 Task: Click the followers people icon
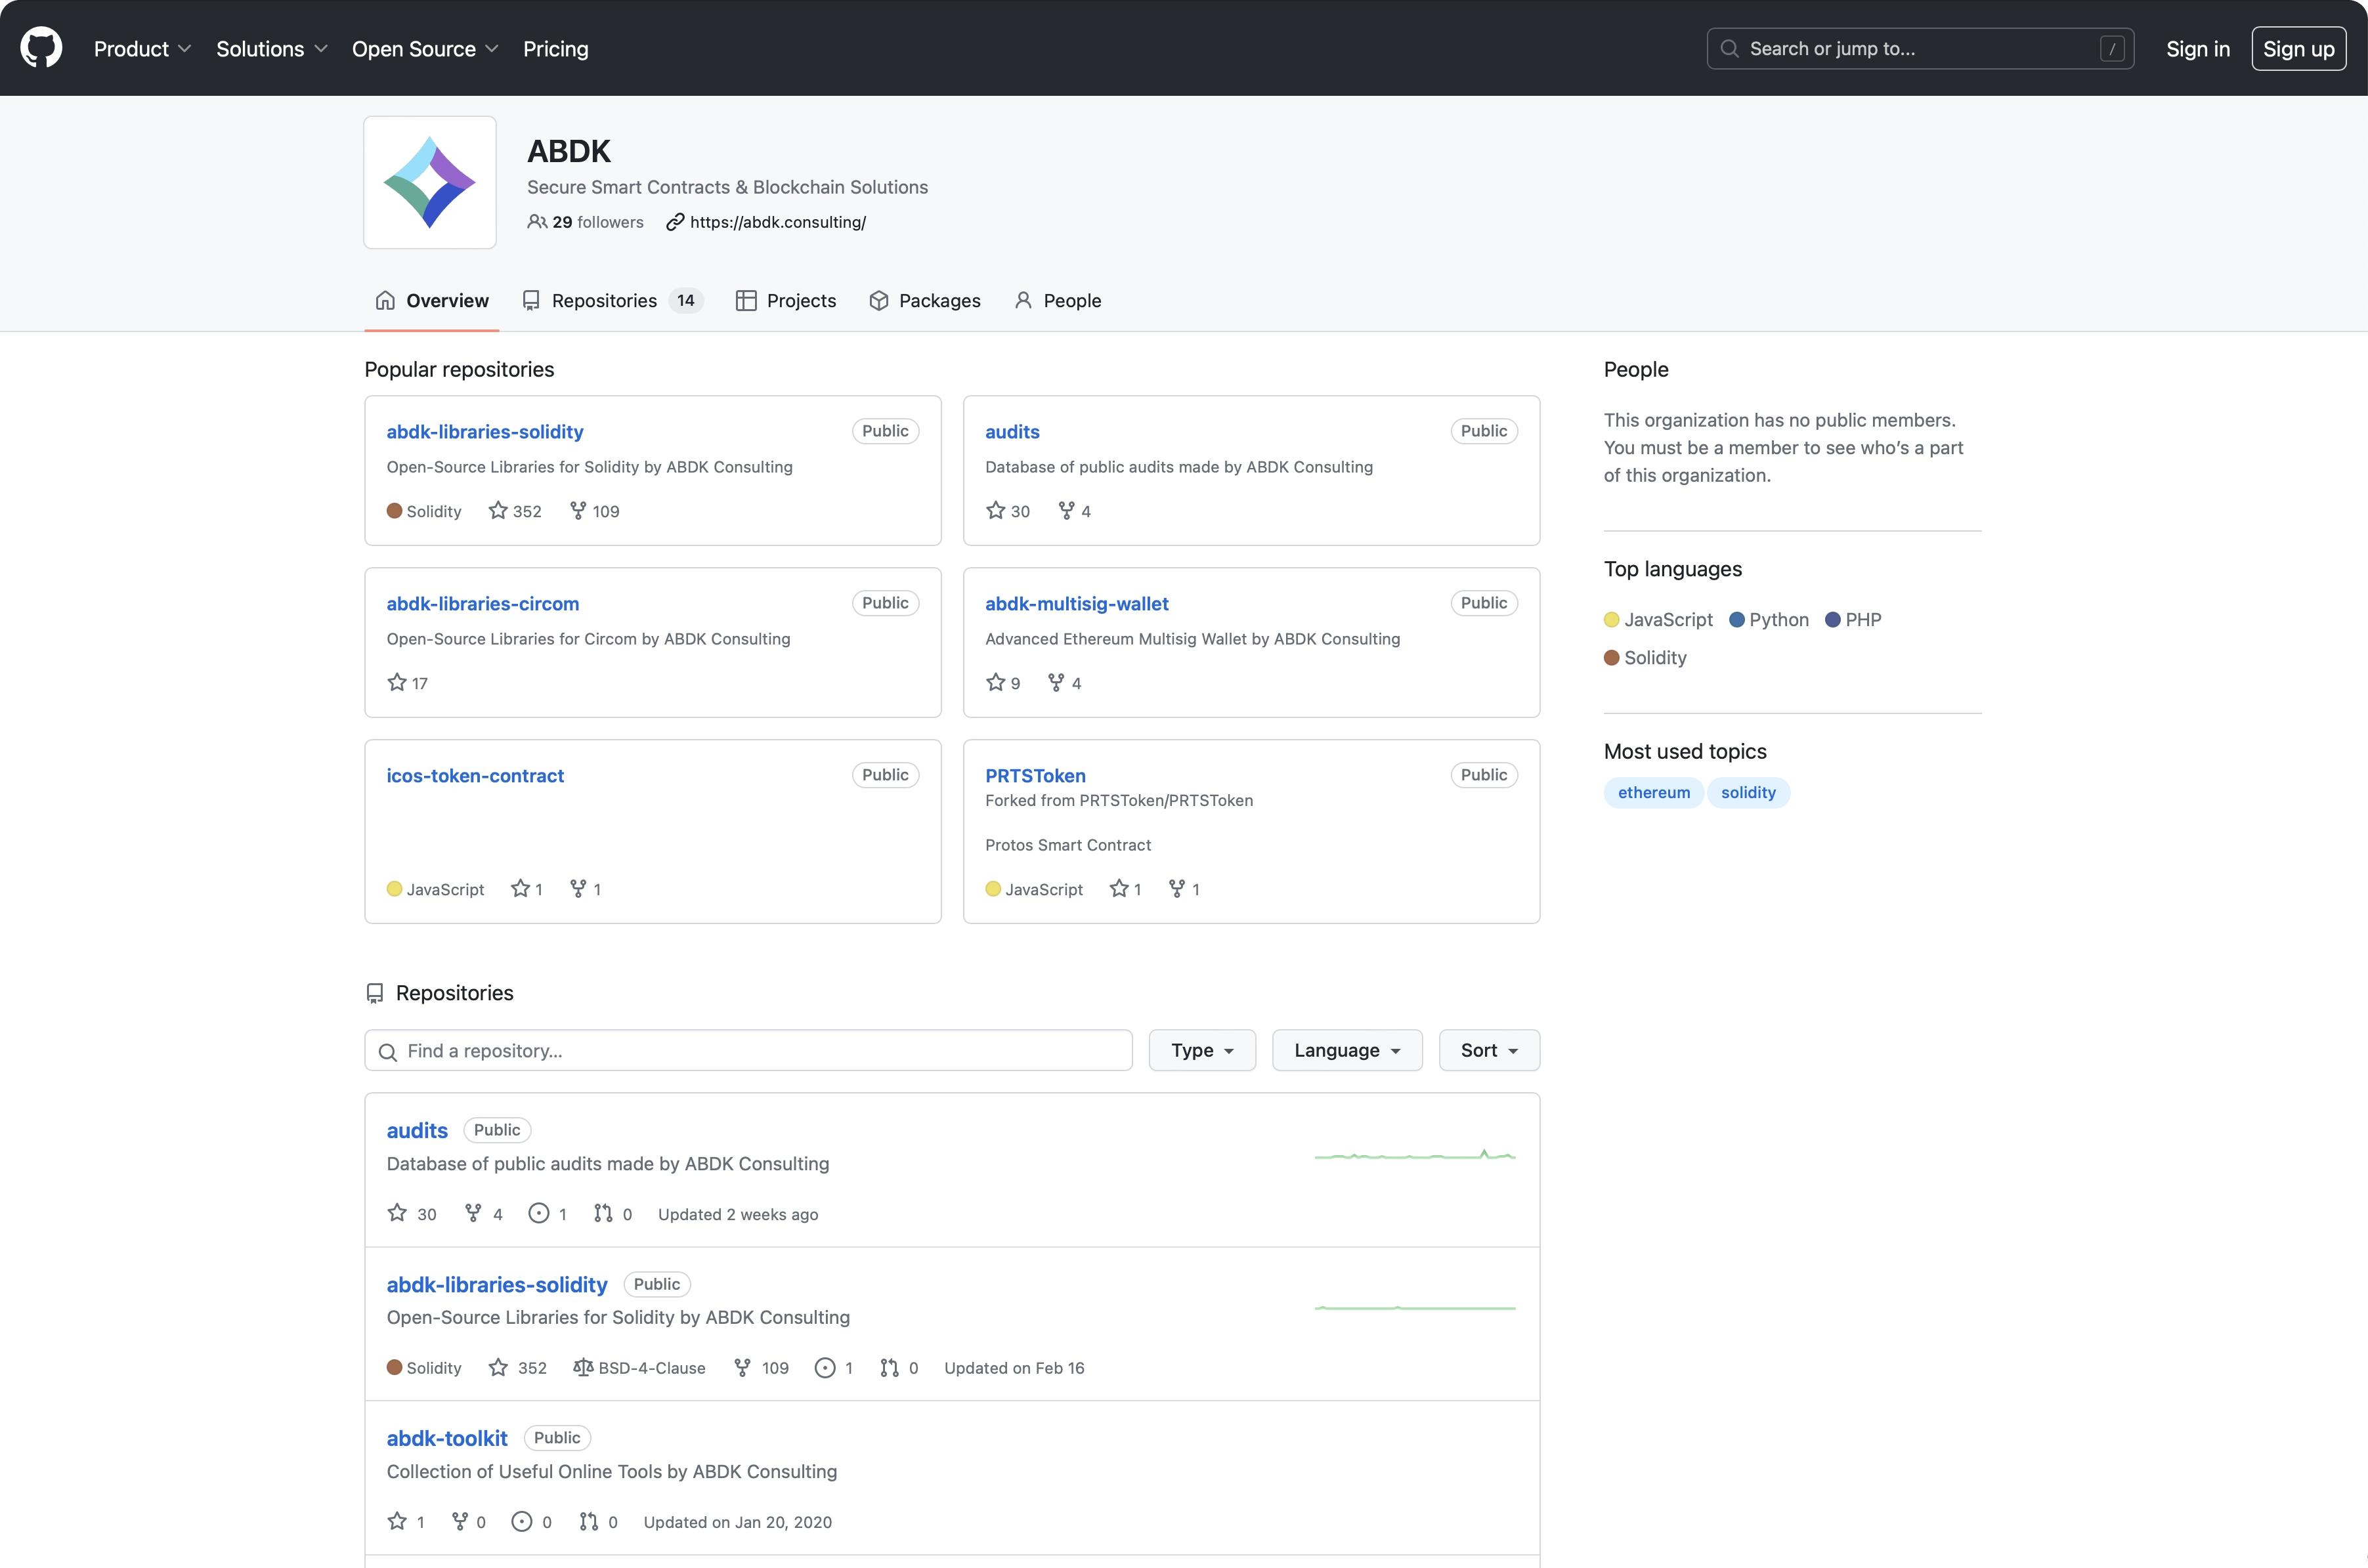point(537,222)
